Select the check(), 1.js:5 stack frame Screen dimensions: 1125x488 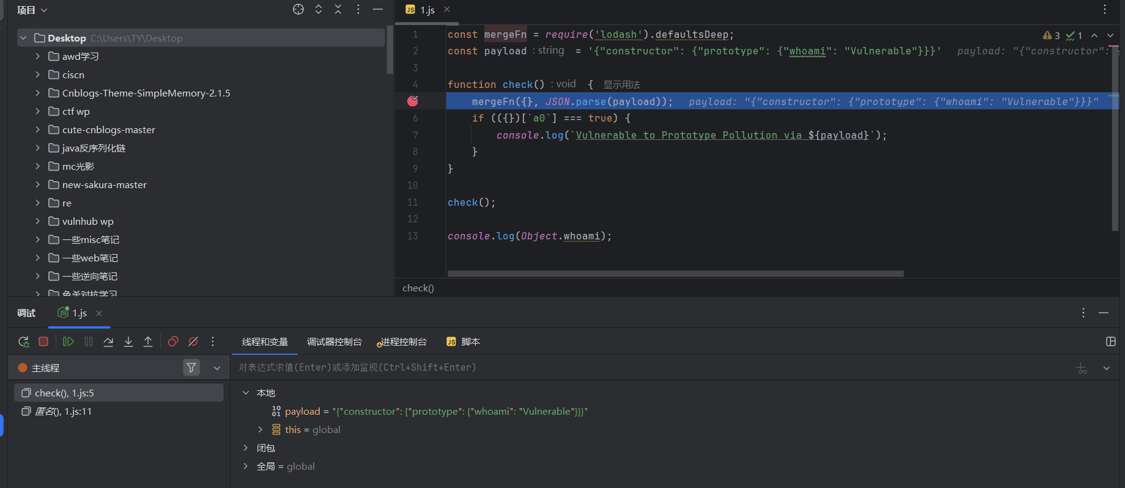pyautogui.click(x=119, y=393)
